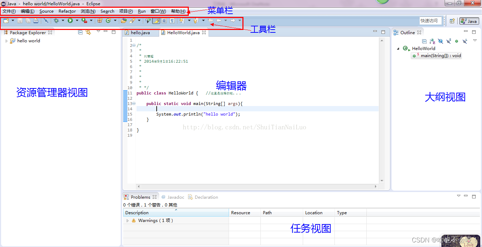Open the 文件(F) menu
This screenshot has height=247, width=482.
(x=9, y=11)
